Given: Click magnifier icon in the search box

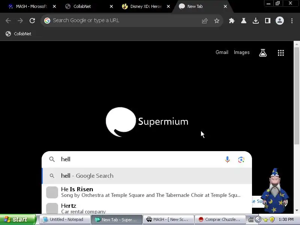Looking at the screenshot, I should (x=52, y=159).
